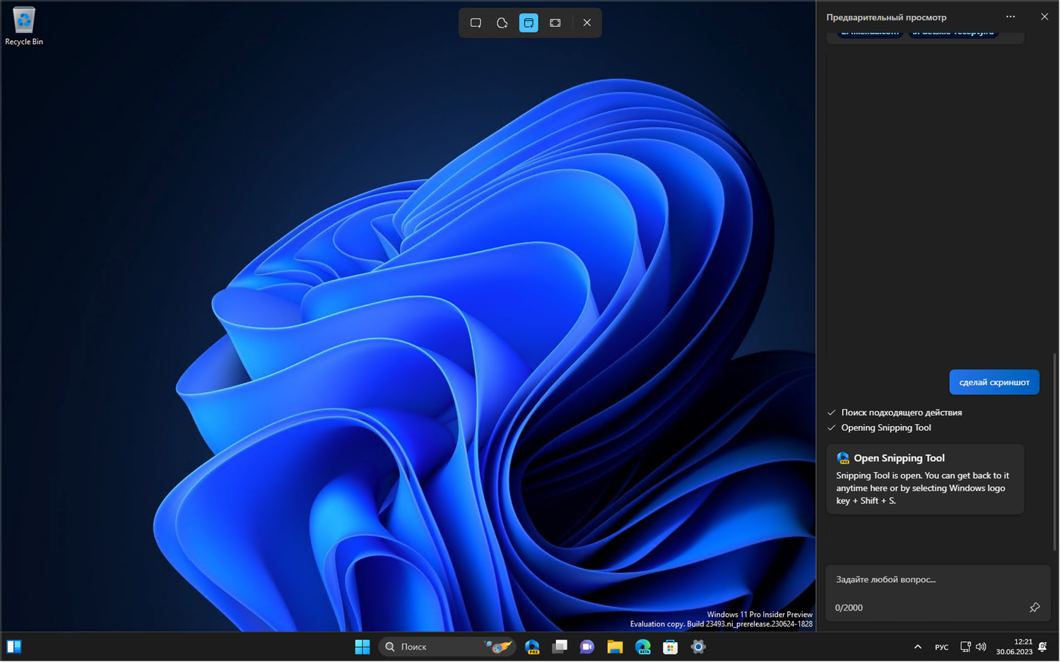Screen dimensions: 1060x662
Task: Click the Open Snipping Tool card
Action: click(924, 479)
